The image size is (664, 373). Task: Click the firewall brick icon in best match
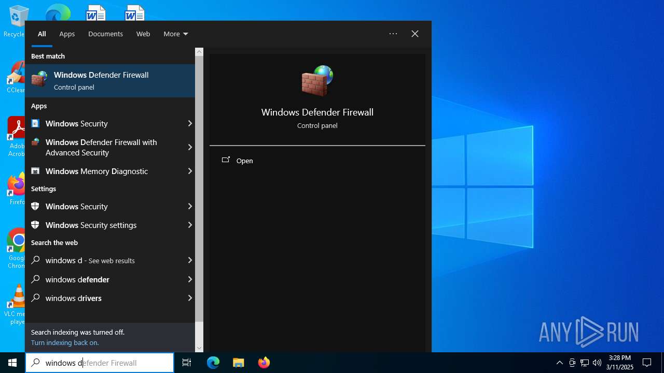pos(39,80)
